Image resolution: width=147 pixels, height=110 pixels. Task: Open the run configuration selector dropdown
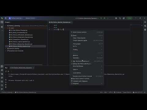tap(87, 18)
